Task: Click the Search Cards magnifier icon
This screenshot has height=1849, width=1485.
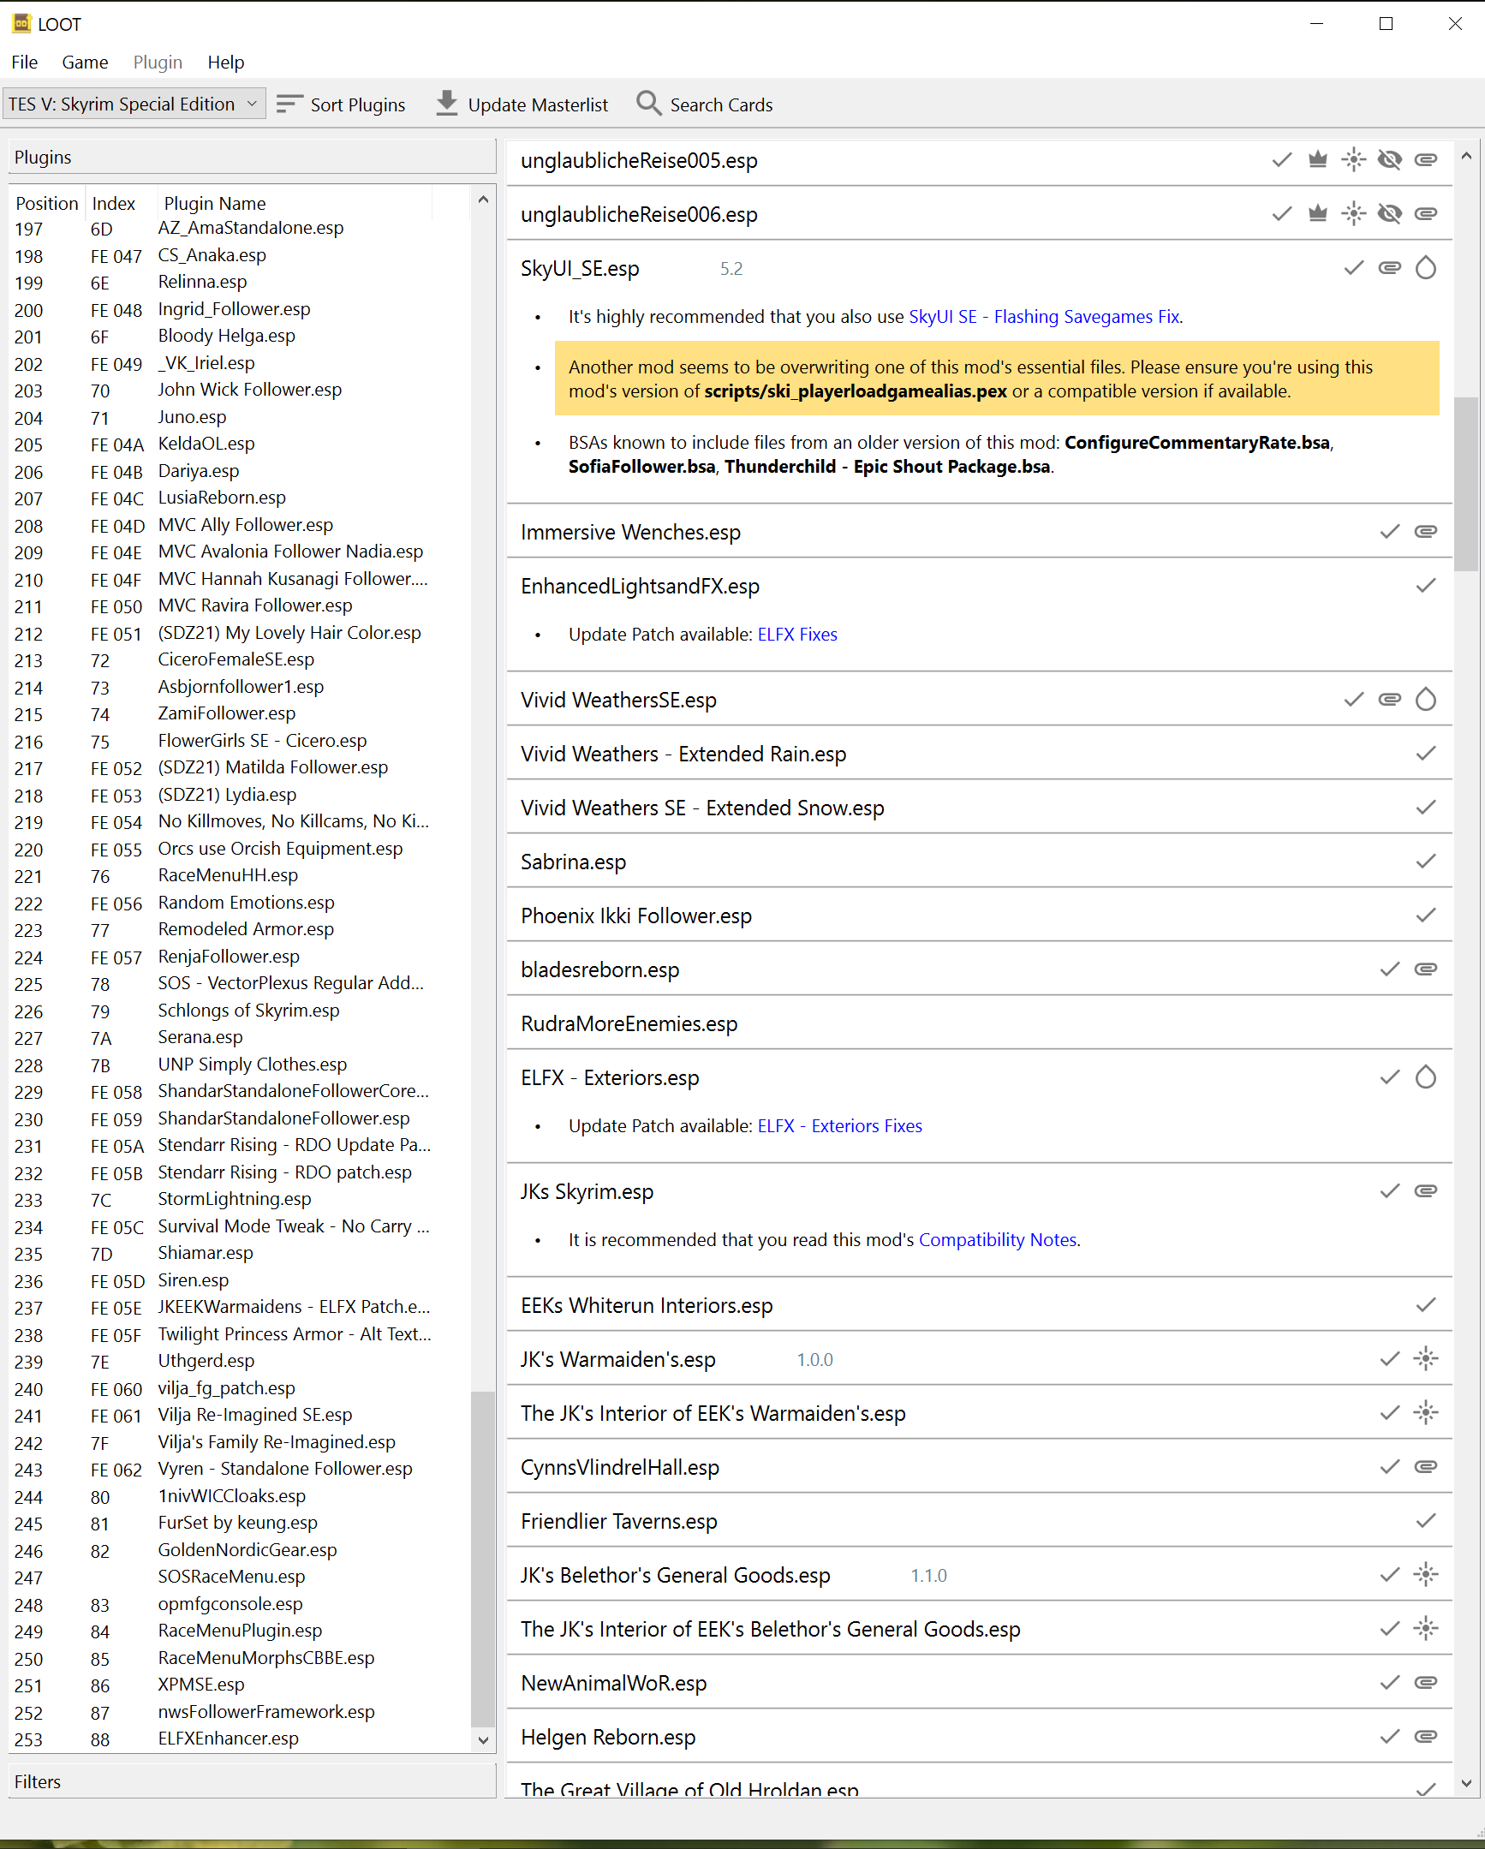Action: point(649,104)
